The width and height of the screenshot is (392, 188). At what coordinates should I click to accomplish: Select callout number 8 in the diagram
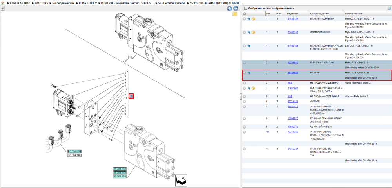tap(125, 114)
